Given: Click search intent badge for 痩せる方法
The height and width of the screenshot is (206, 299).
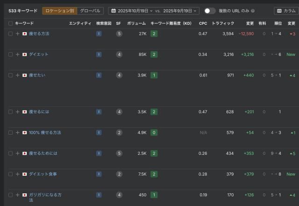Looking at the screenshot, I should coord(99,34).
